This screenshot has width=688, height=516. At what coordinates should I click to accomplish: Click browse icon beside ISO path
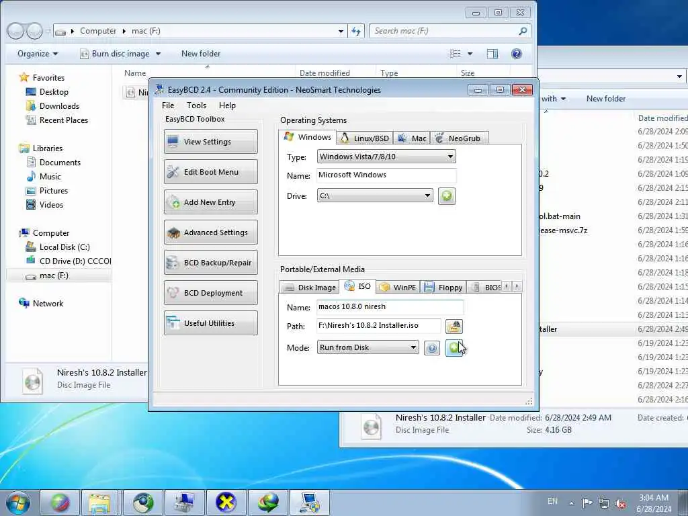coord(454,327)
